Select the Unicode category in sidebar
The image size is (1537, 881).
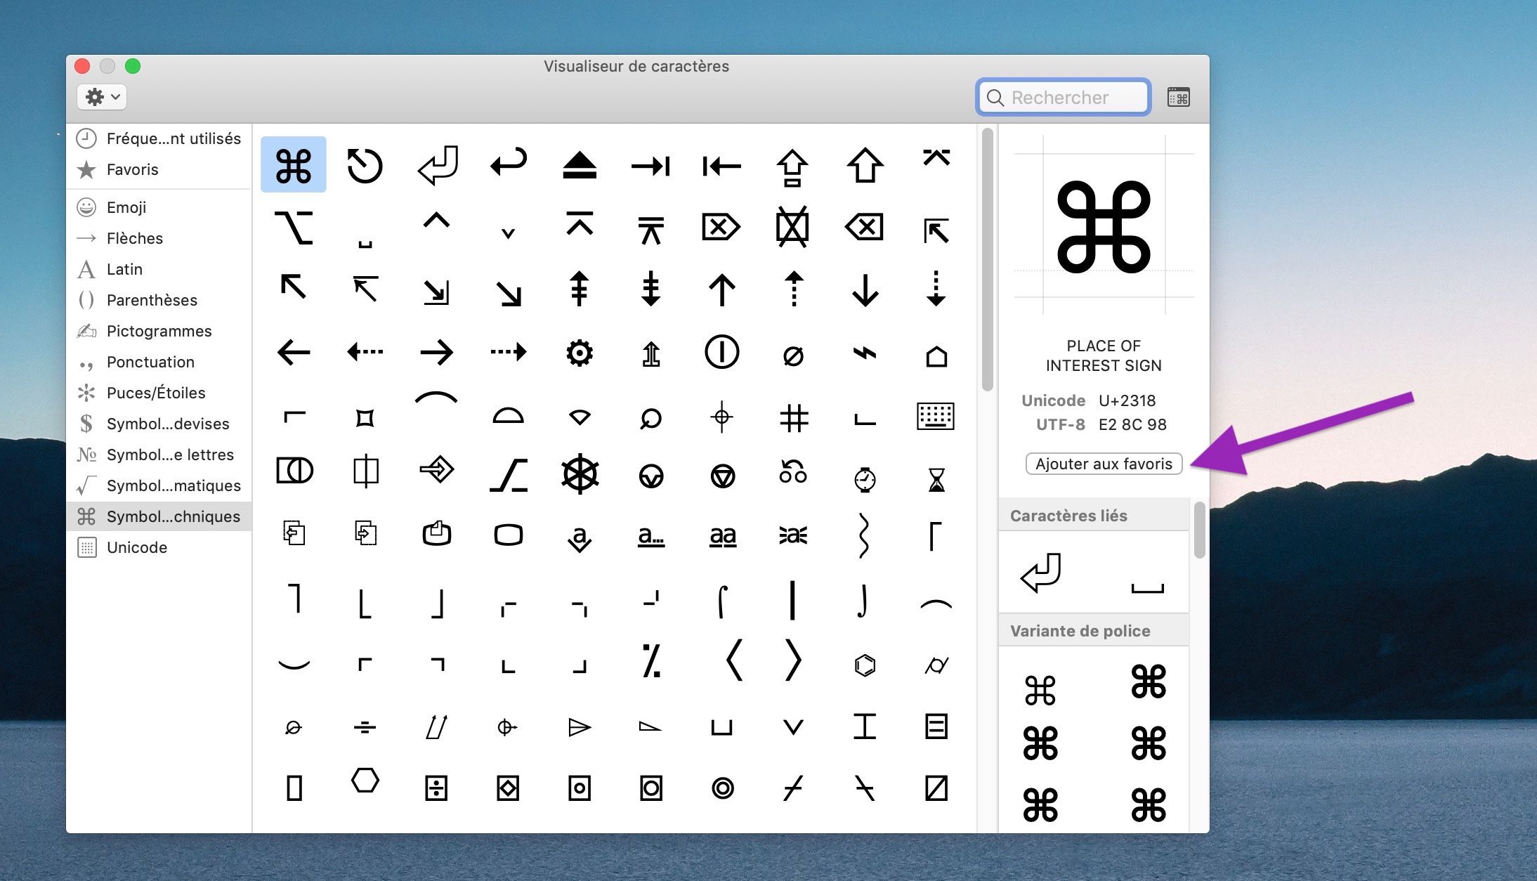(137, 547)
